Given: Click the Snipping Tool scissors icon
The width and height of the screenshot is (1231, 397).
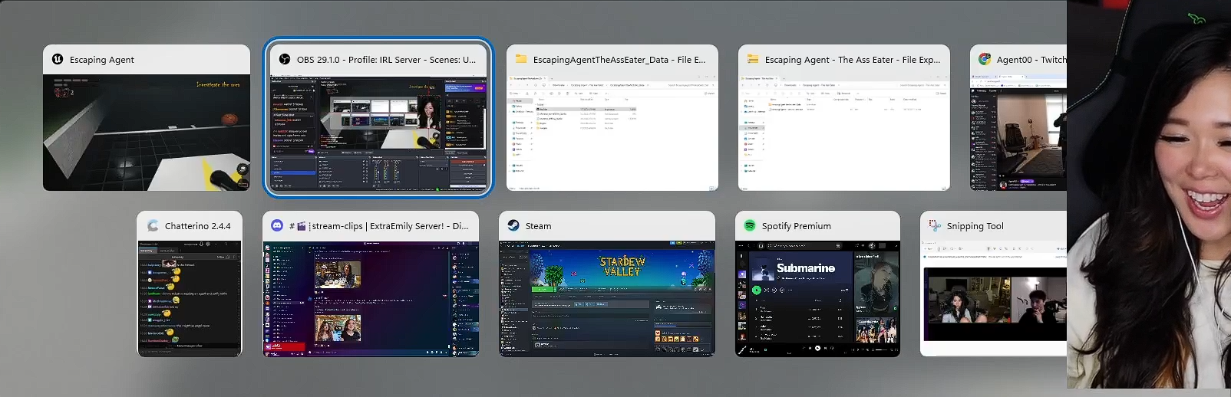Looking at the screenshot, I should point(935,225).
